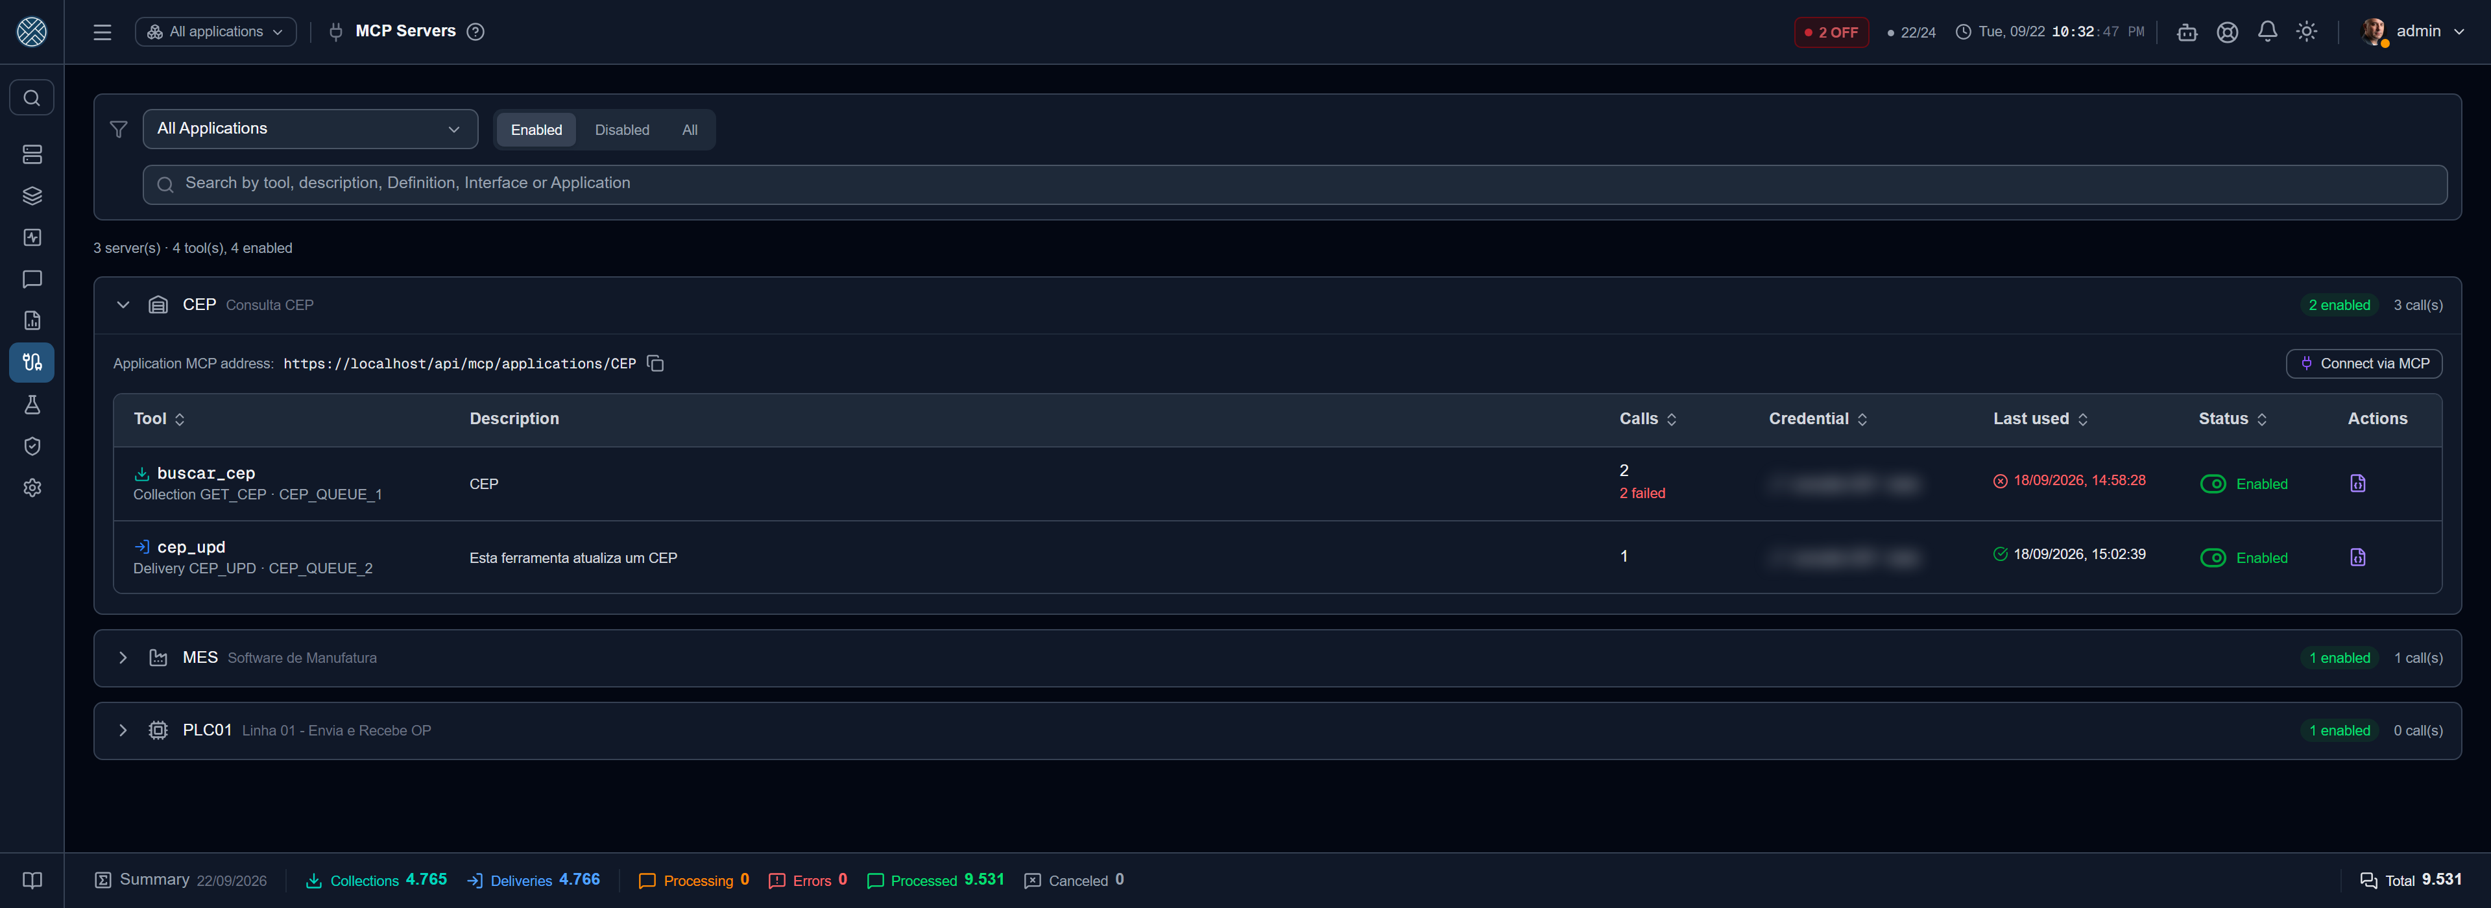Open the documentation book icon at bottom left
2491x908 pixels.
(32, 881)
